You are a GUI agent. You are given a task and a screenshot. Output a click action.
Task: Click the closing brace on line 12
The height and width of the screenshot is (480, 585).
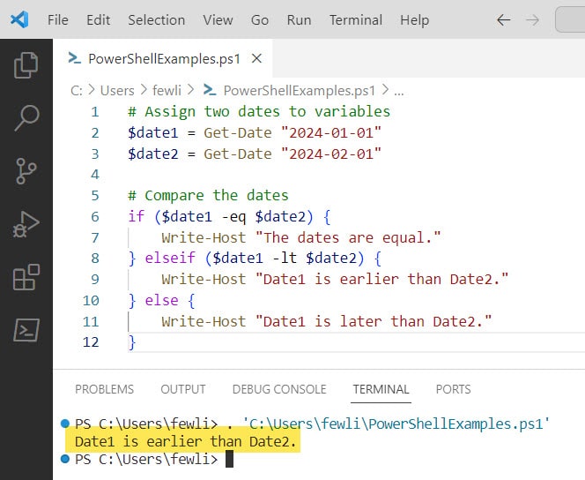pyautogui.click(x=131, y=342)
